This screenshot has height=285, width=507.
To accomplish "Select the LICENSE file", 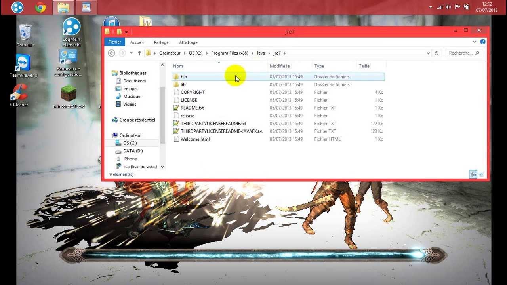I will (x=278, y=100).
